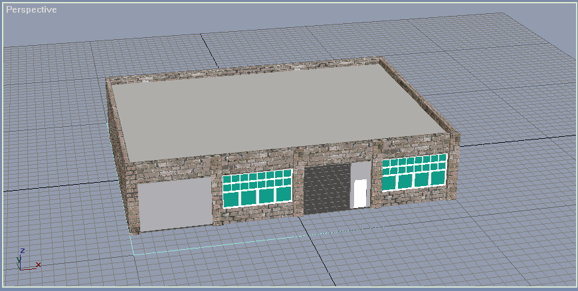Click the Perspective viewport label
This screenshot has height=291, width=578.
click(x=31, y=9)
